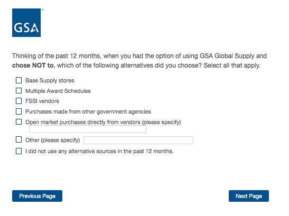Check the Base Supply stores checkbox
289x216 pixels.
19,80
